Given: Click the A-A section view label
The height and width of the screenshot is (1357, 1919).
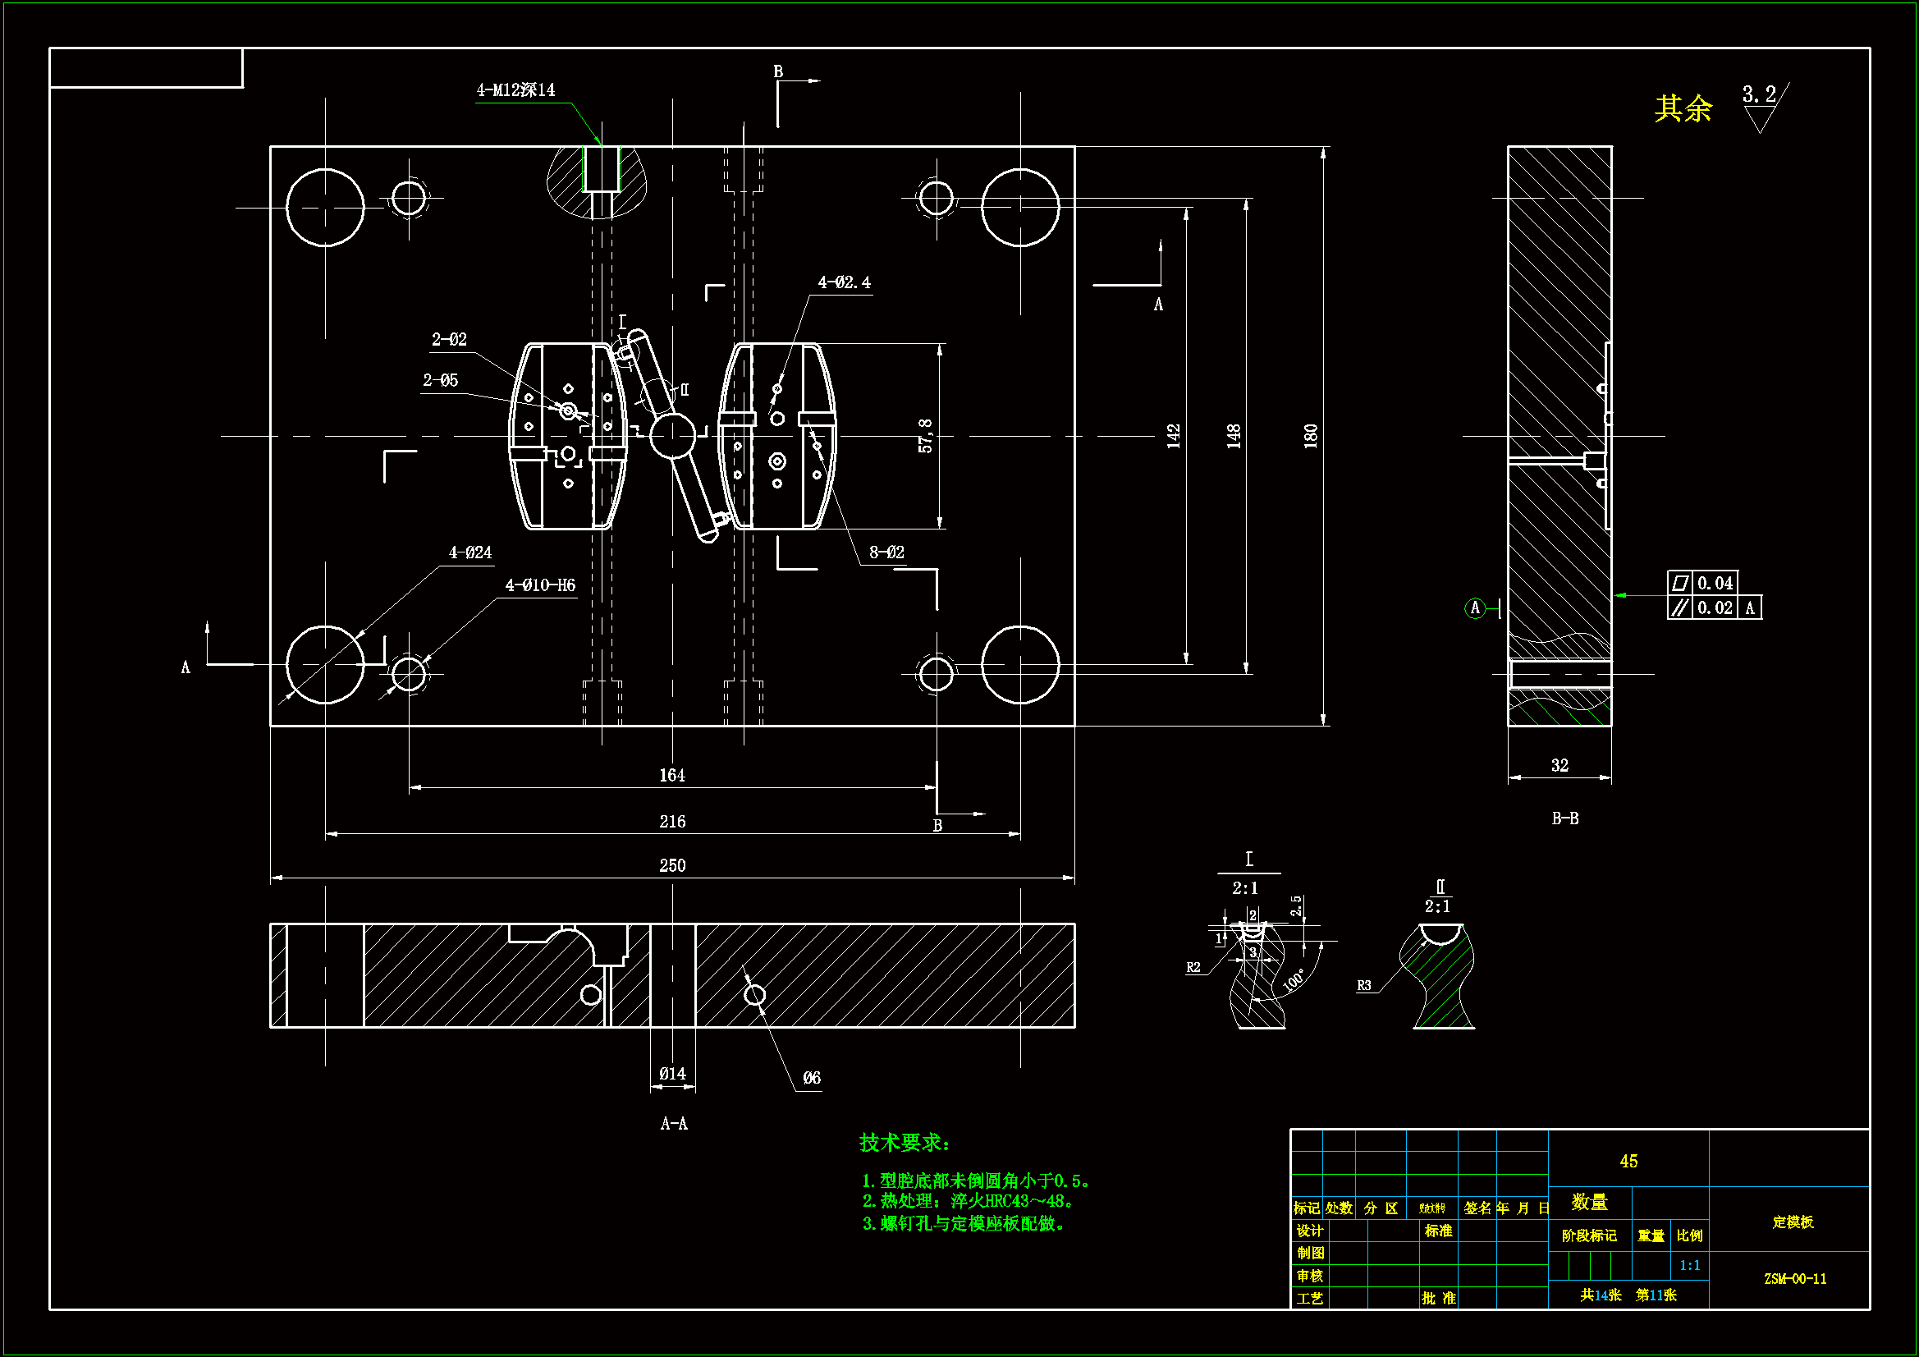Looking at the screenshot, I should point(674,1124).
